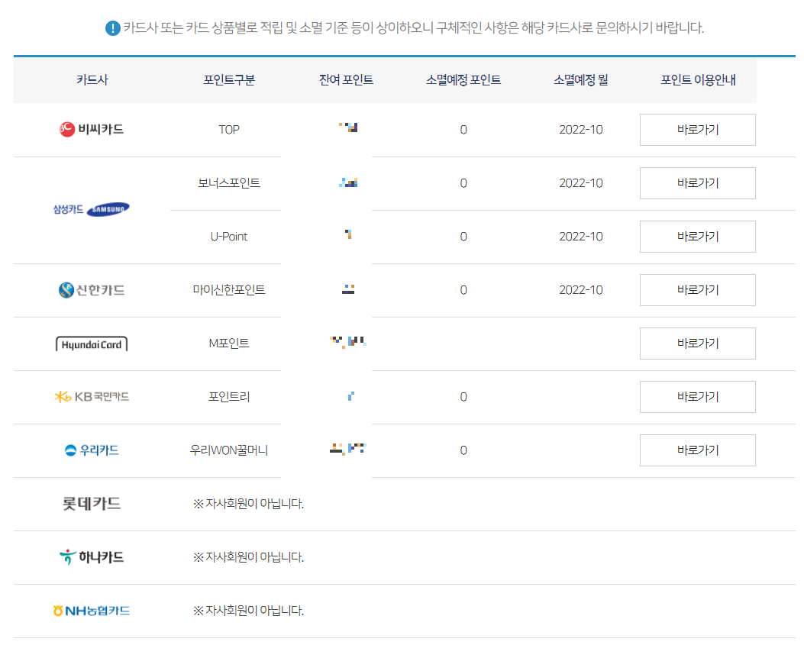Open 바로가기 for 마이신한포인트 row
Viewport: 804px width, 645px height.
pos(697,290)
